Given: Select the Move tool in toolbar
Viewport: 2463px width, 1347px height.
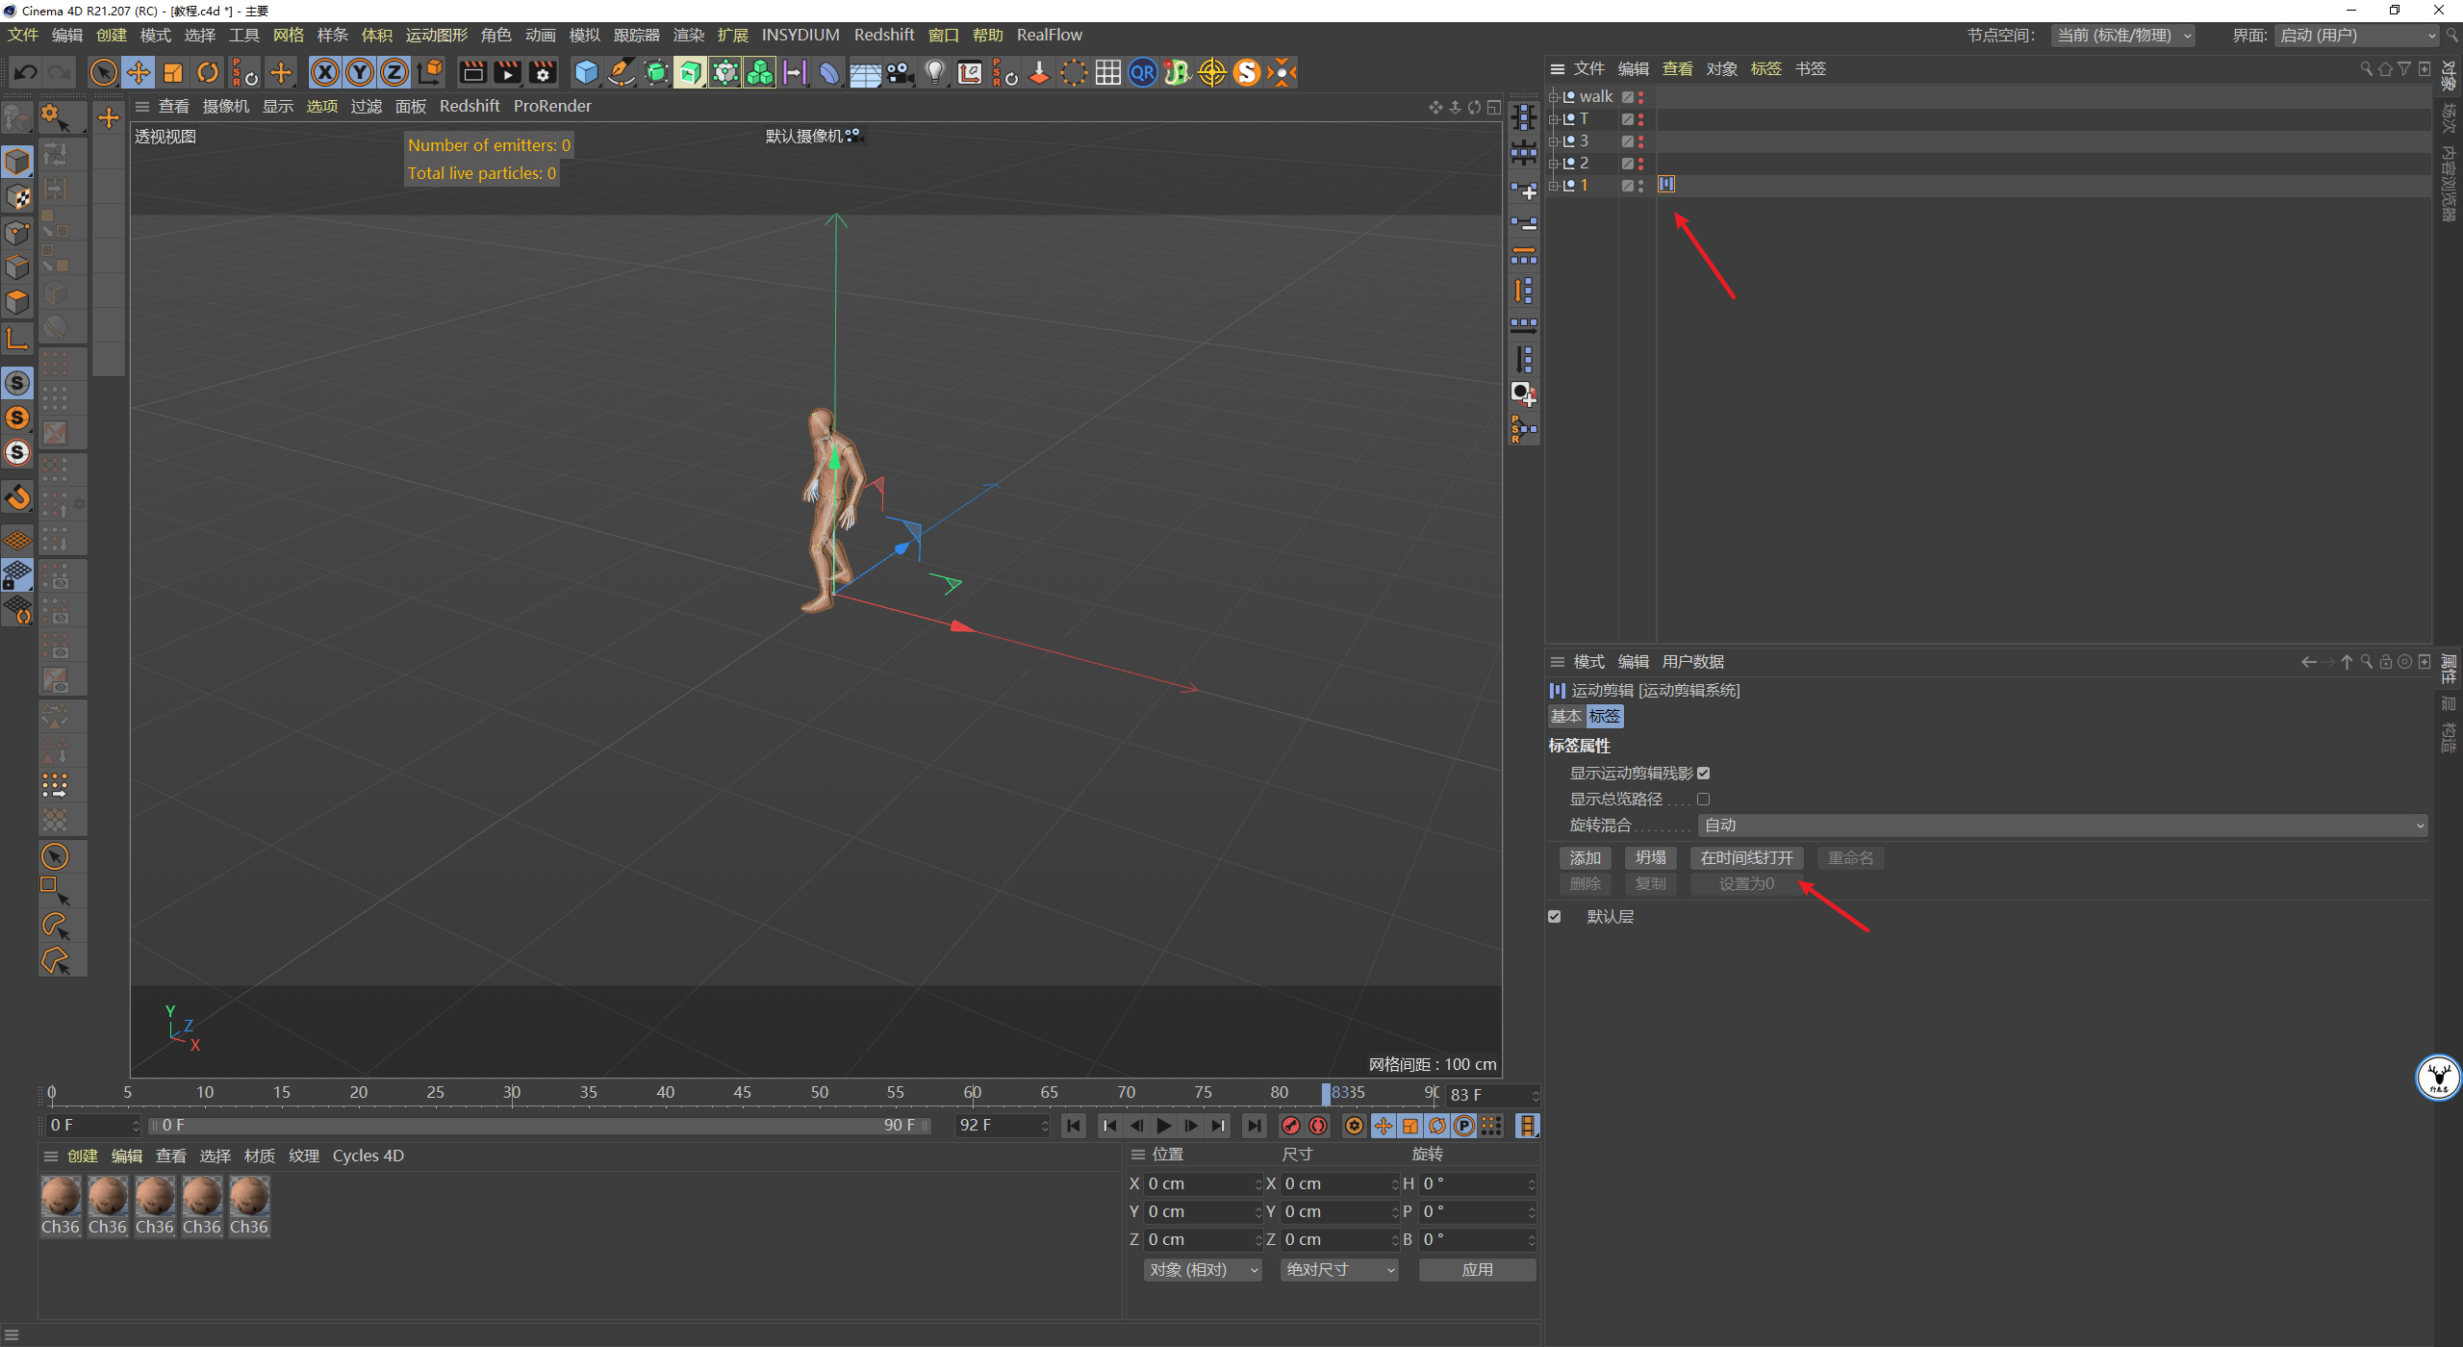Looking at the screenshot, I should 139,72.
